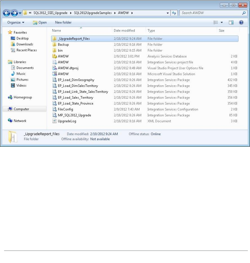
Task: Select the EP_Load_DimSalesTerritory package icon
Action: 54,86
